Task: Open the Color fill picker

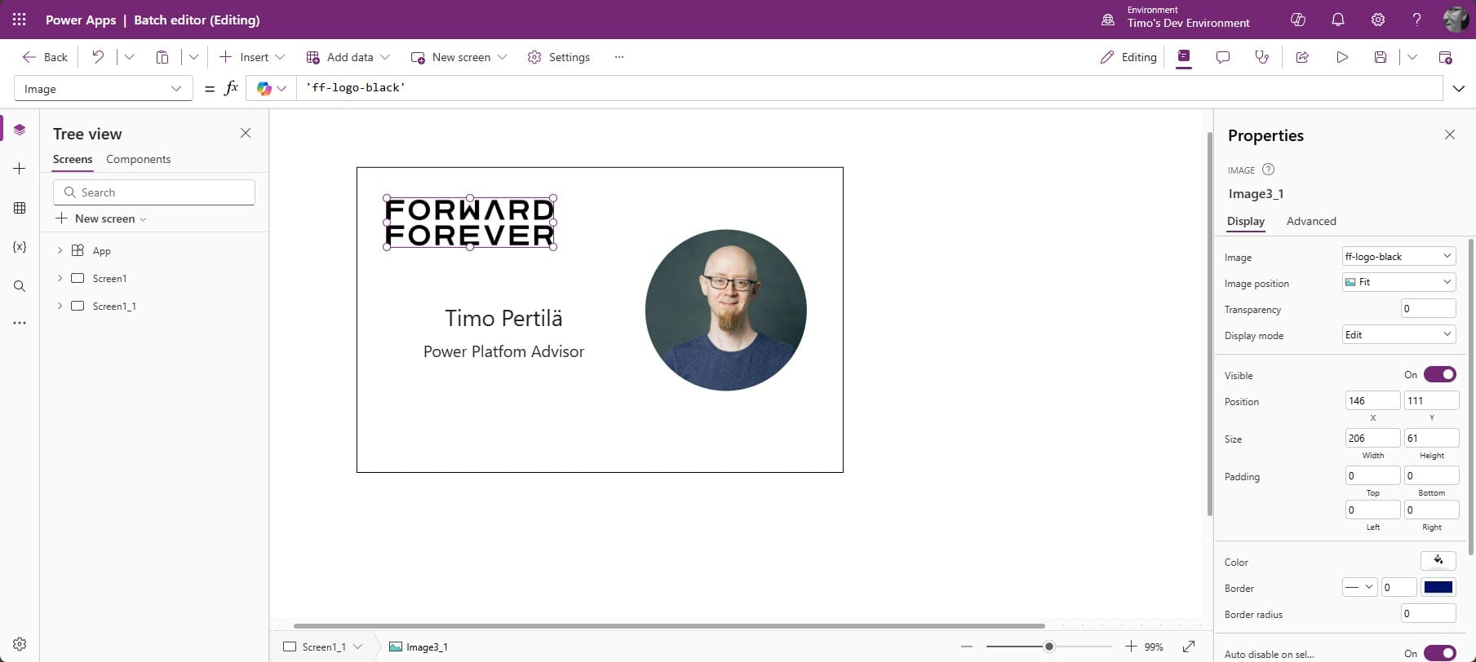Action: tap(1438, 560)
